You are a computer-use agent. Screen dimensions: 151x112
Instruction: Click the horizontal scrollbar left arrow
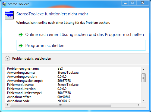pyautogui.click(x=7, y=105)
